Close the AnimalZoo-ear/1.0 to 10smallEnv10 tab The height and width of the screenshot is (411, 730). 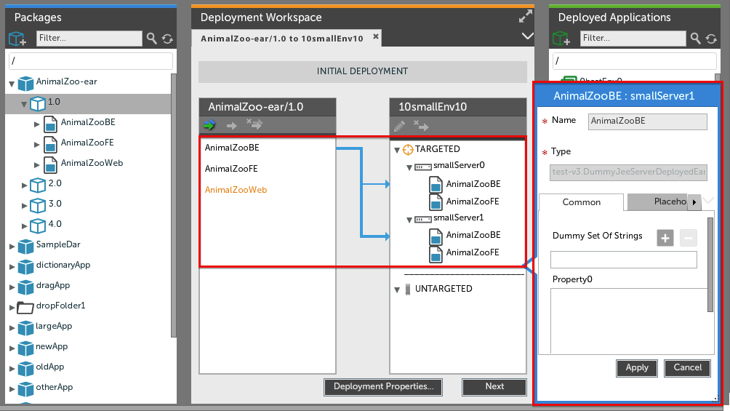pos(376,36)
